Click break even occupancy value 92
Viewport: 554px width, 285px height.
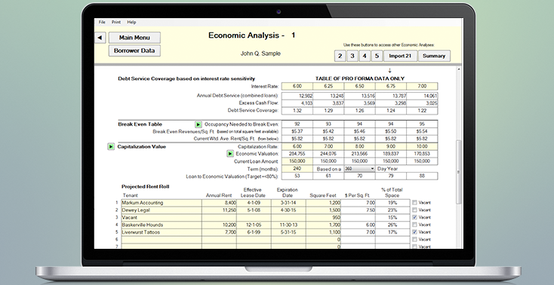tap(297, 124)
